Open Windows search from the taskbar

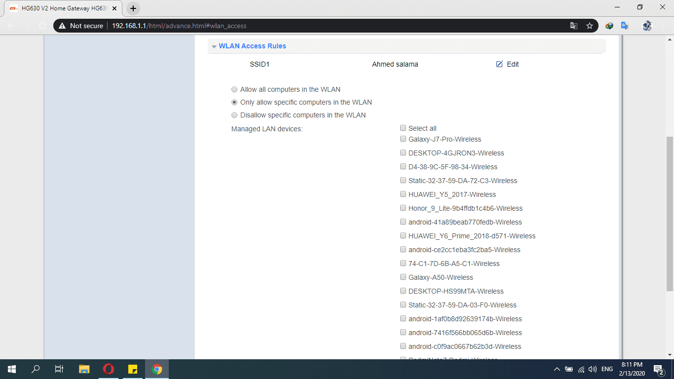[x=36, y=369]
